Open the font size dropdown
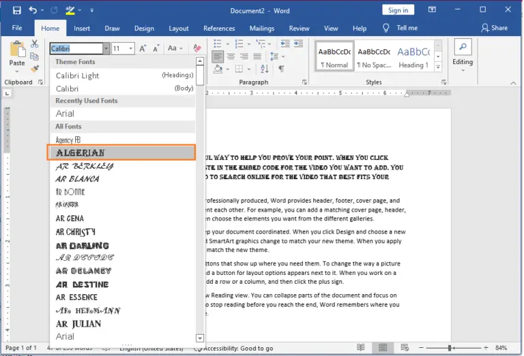524x356 pixels. [x=131, y=48]
